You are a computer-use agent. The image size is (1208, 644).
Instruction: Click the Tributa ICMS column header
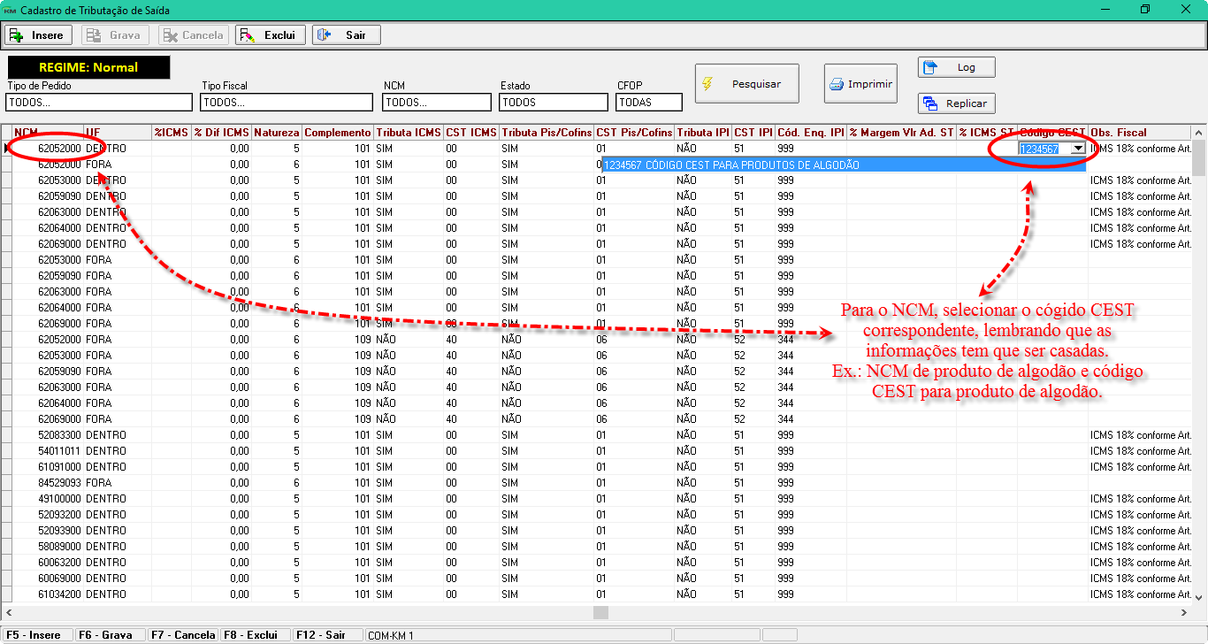point(409,133)
